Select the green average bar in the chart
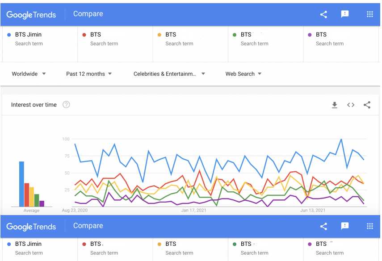 (37, 200)
